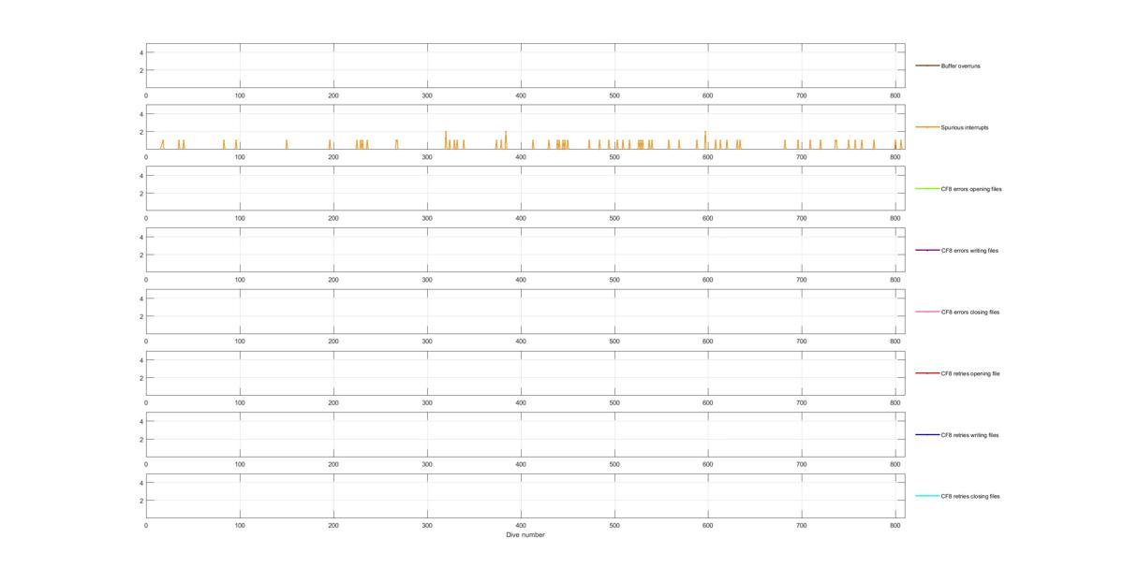The image size is (1124, 582).
Task: Select the 'CF8 retries closing files' legend text
Action: 970,496
